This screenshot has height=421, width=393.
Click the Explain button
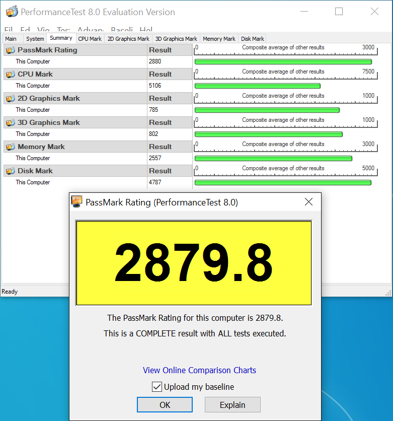click(232, 404)
